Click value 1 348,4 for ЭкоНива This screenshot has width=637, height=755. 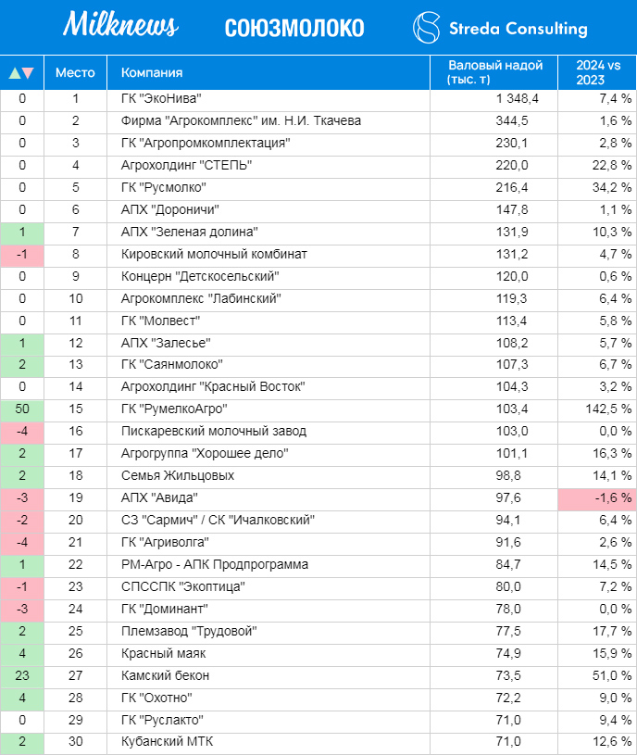pos(518,99)
